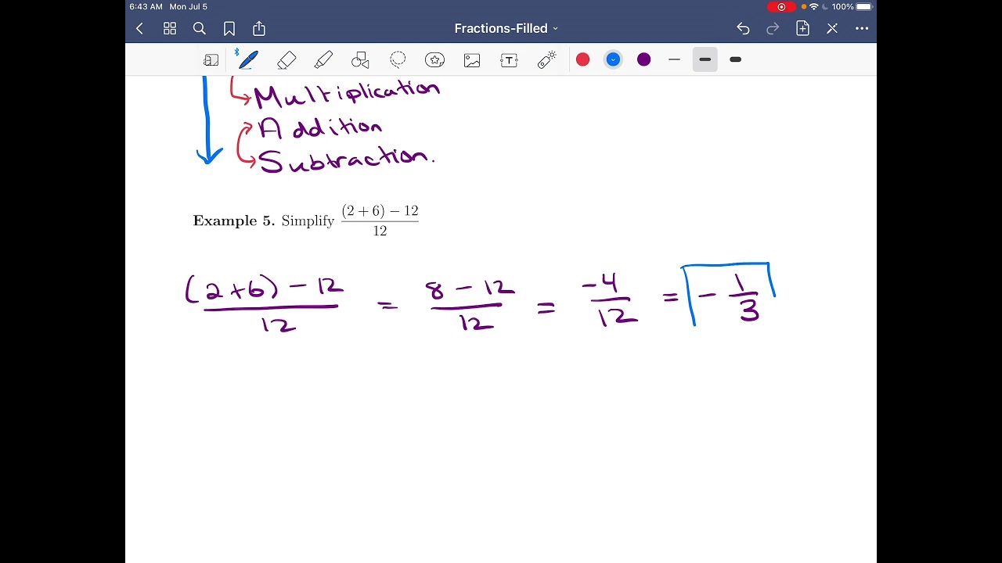Select the Image insert tool
This screenshot has height=563, width=1002.
(472, 60)
